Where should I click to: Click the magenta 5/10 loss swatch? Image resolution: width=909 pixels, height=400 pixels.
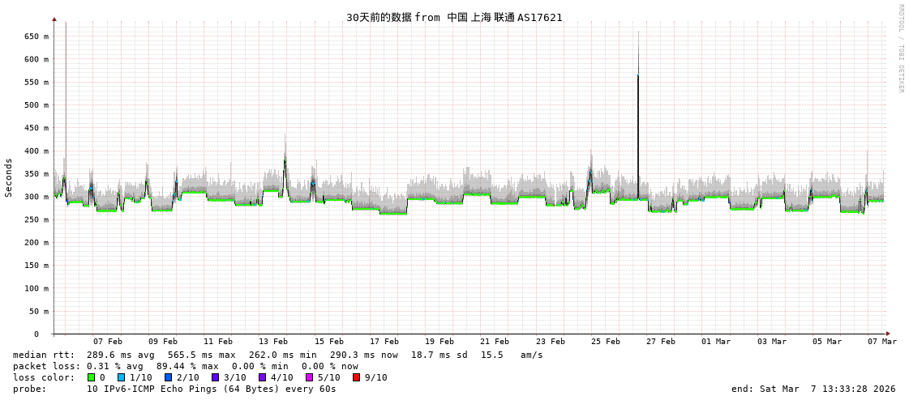click(310, 377)
